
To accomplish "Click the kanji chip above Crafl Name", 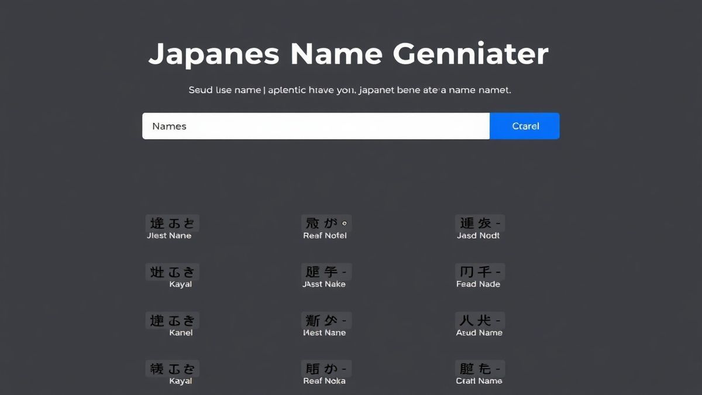I will 480,369.
